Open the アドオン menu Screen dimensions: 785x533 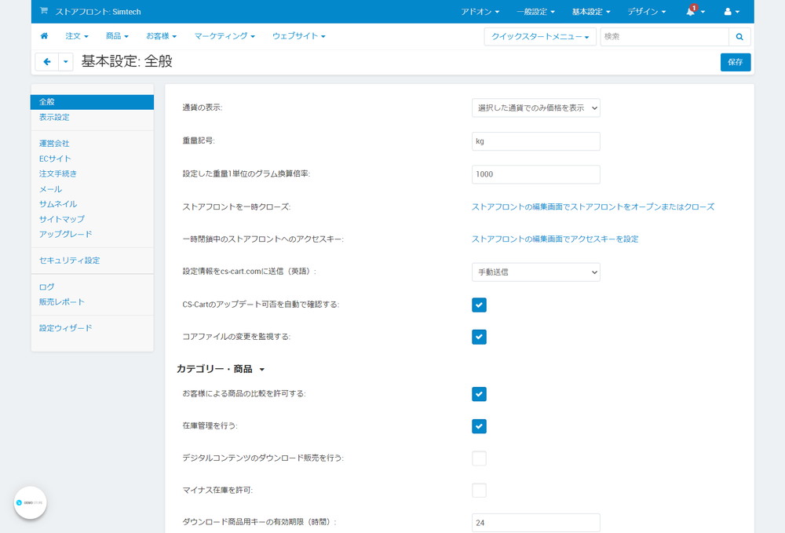[480, 12]
